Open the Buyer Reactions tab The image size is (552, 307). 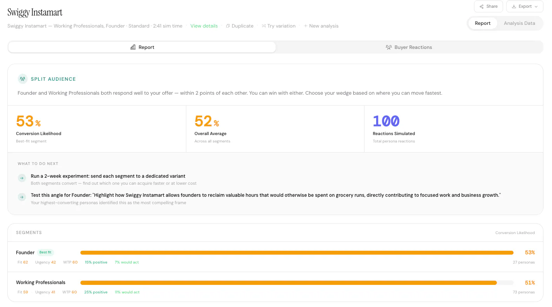409,47
